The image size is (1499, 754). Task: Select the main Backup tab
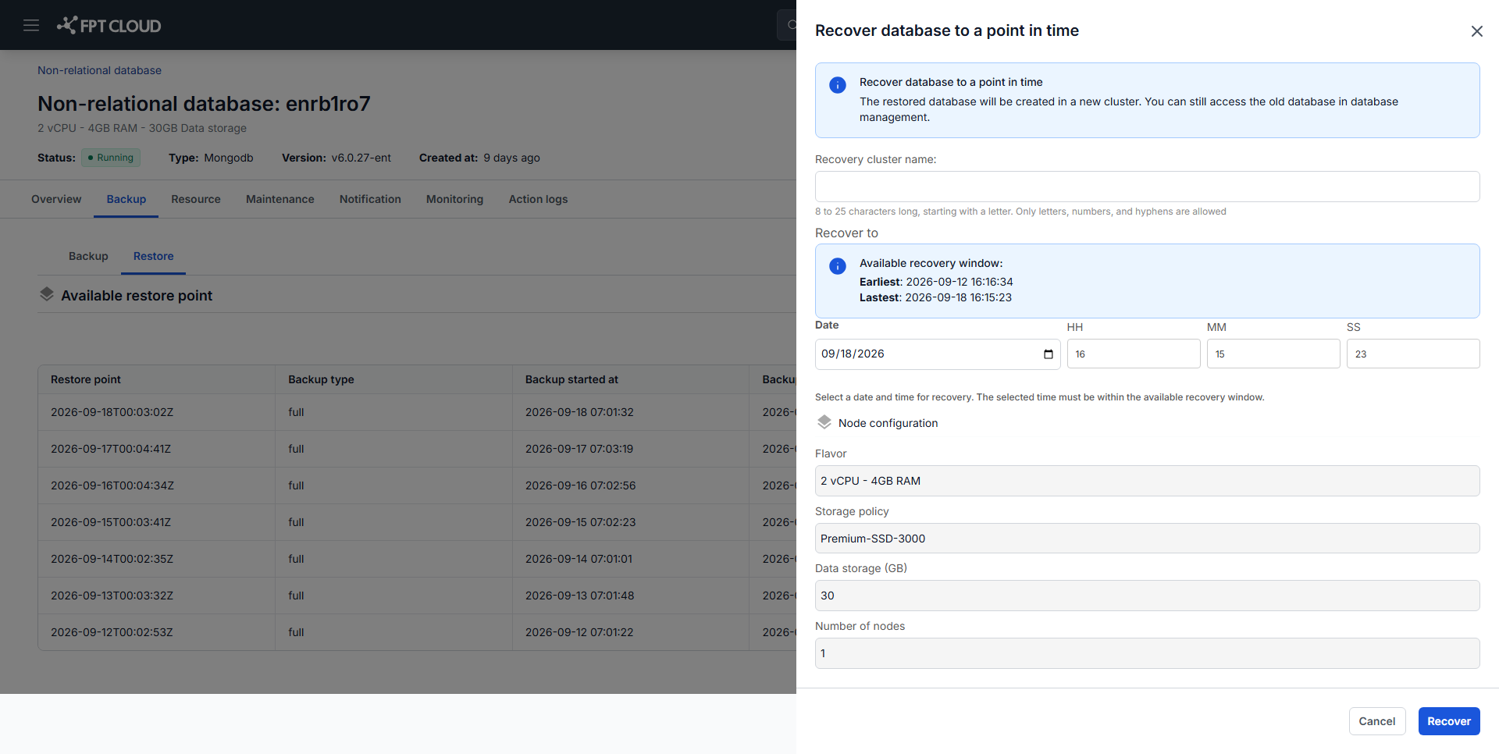[126, 199]
